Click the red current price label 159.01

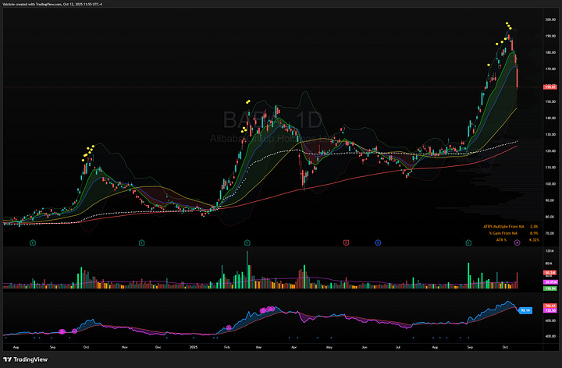pyautogui.click(x=550, y=87)
